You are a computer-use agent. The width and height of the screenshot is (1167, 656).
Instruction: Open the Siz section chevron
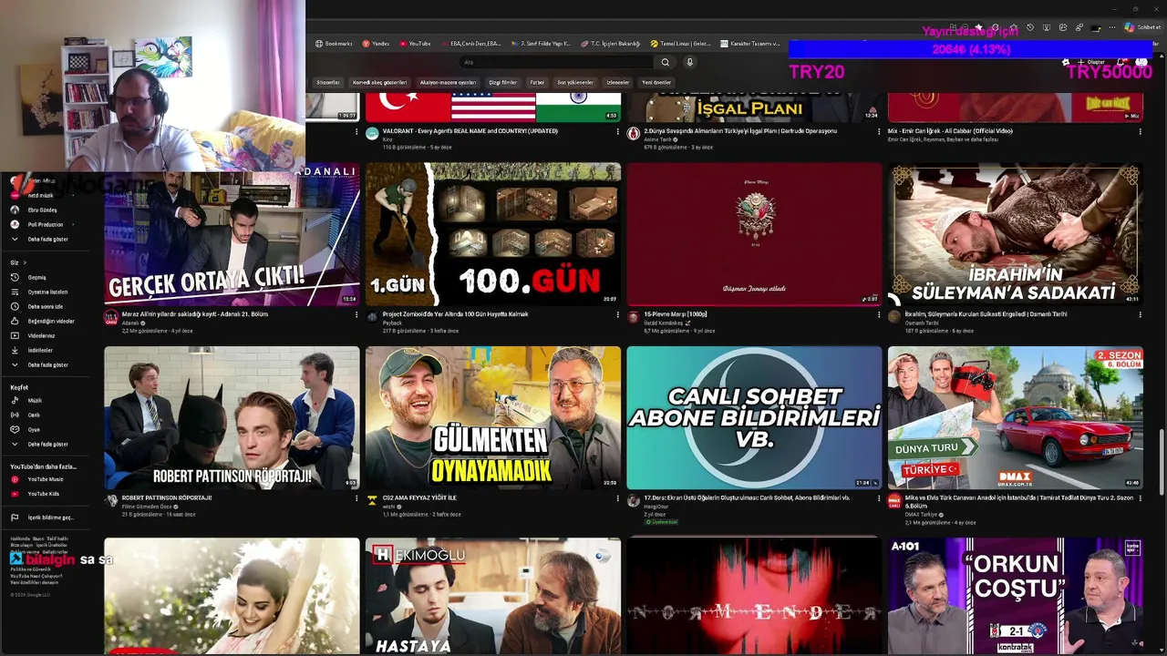[x=25, y=262]
